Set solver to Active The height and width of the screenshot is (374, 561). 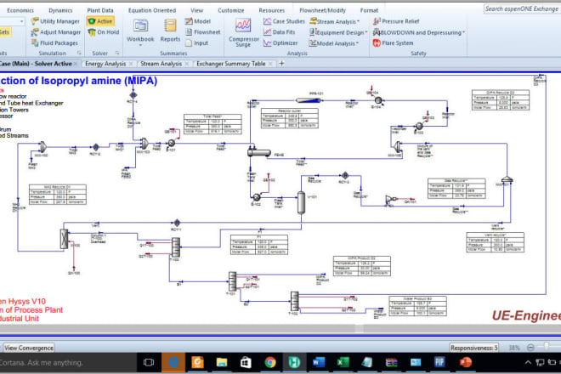[100, 21]
